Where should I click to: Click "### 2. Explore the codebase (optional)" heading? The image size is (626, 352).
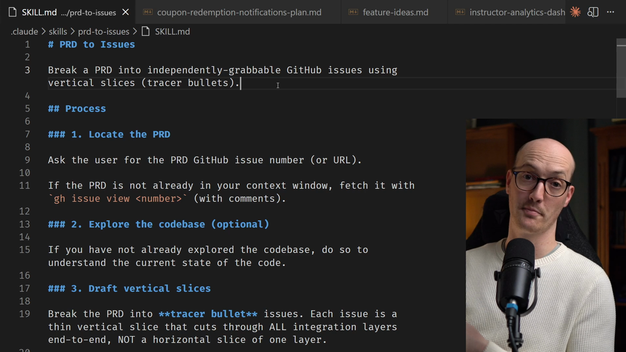click(x=158, y=224)
